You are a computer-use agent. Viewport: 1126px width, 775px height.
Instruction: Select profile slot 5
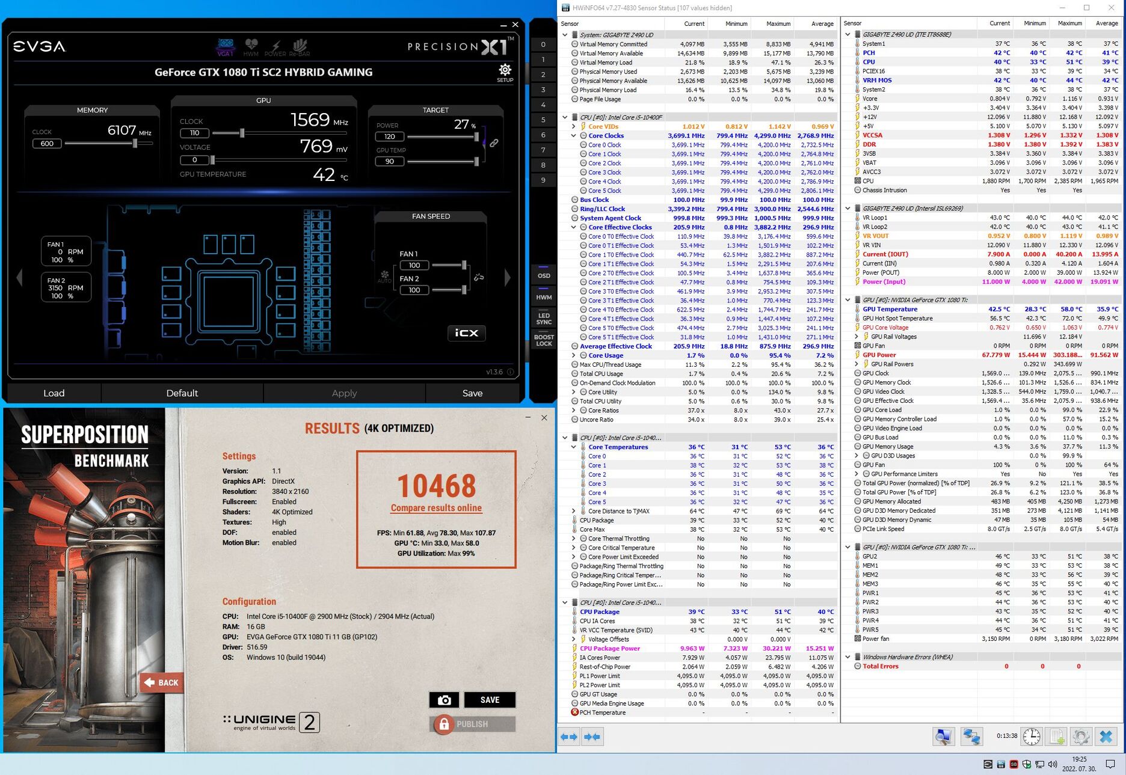(543, 120)
